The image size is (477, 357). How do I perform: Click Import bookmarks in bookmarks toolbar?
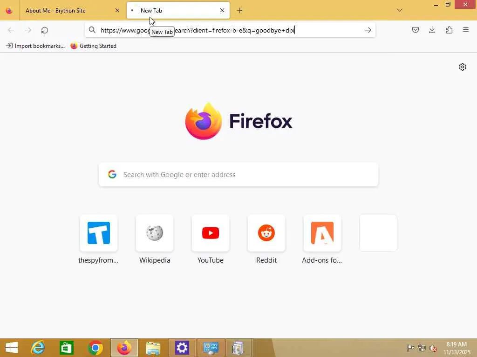(35, 46)
